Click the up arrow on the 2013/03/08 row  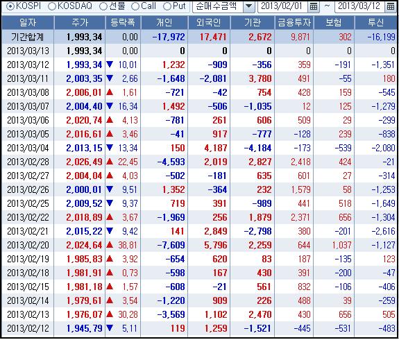point(110,92)
